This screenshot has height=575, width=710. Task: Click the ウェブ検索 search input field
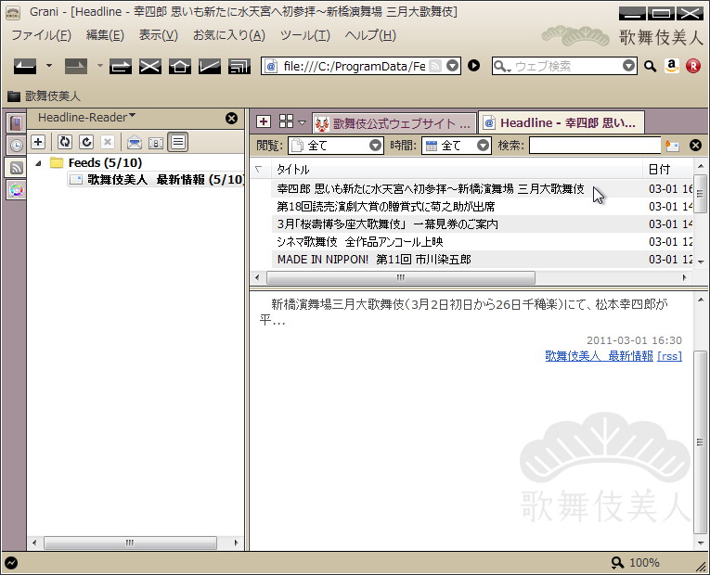(x=566, y=66)
